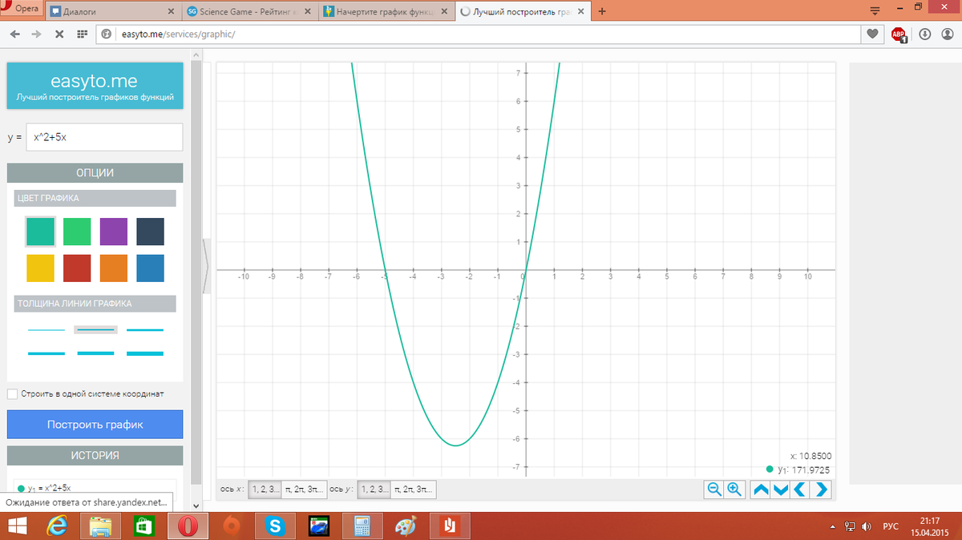
Task: Move graph view down with down arrow
Action: (781, 489)
